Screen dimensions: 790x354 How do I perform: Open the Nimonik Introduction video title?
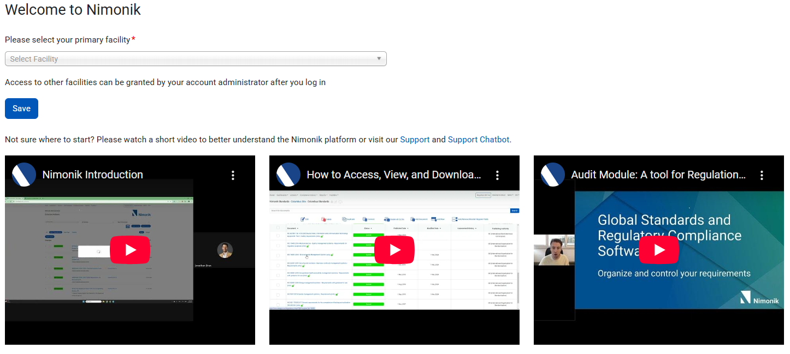point(93,175)
